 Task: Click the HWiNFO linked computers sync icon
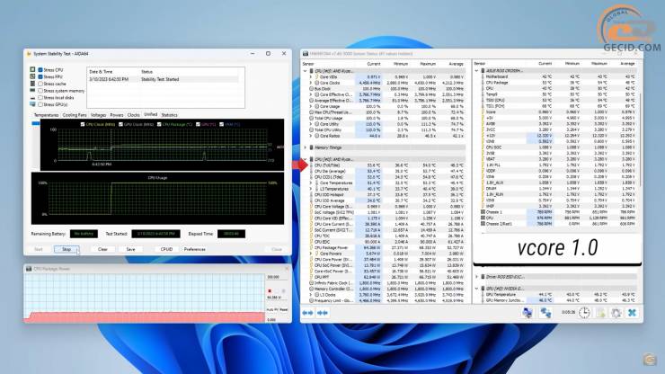(545, 313)
